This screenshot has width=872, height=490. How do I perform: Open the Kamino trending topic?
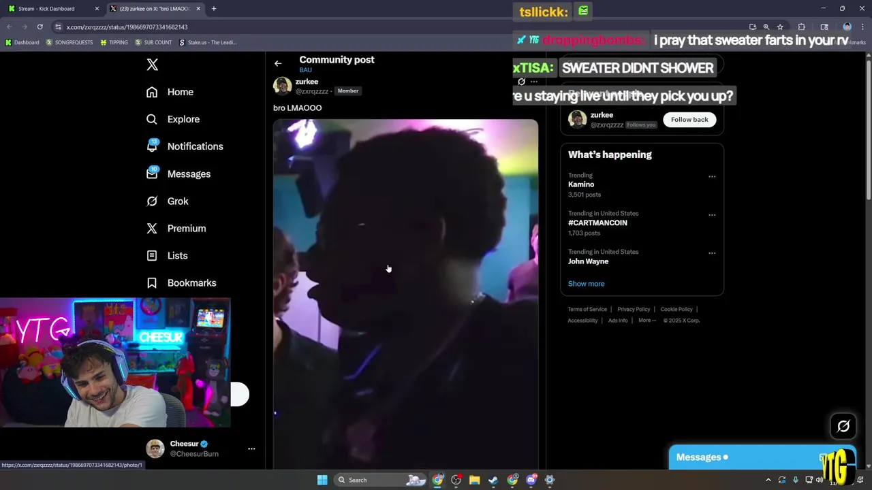click(x=581, y=184)
